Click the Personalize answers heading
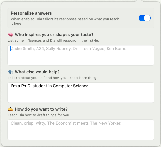This screenshot has height=147, width=161. pyautogui.click(x=31, y=13)
